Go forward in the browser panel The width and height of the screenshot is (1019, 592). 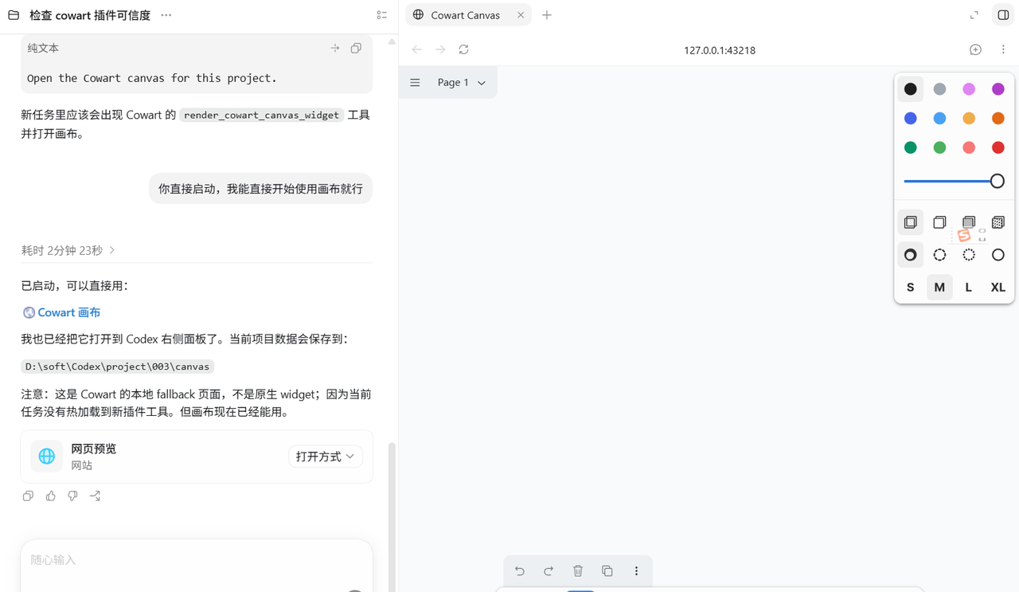[440, 49]
